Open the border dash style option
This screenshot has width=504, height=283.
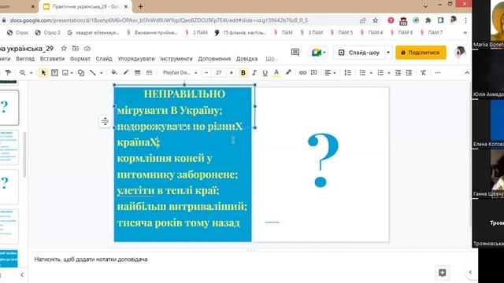[149, 73]
